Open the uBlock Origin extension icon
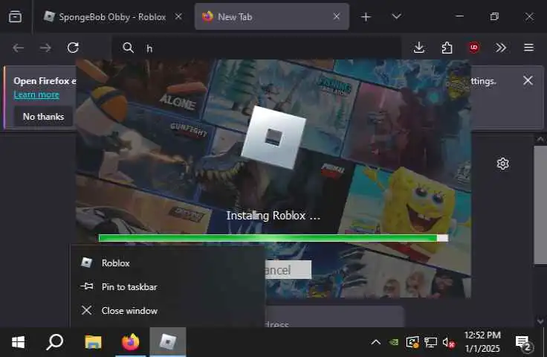The image size is (547, 357). point(473,48)
